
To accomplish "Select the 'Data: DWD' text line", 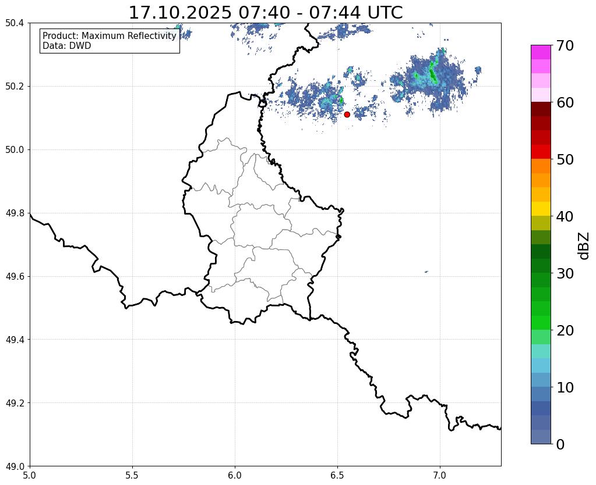I will point(67,45).
